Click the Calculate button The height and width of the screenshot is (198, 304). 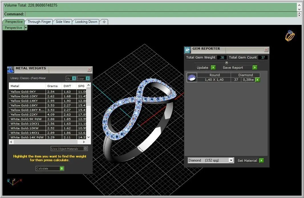point(50,168)
